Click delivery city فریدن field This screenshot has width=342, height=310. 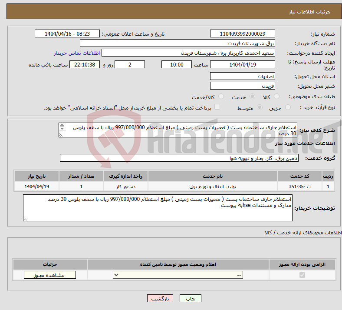click(242, 86)
